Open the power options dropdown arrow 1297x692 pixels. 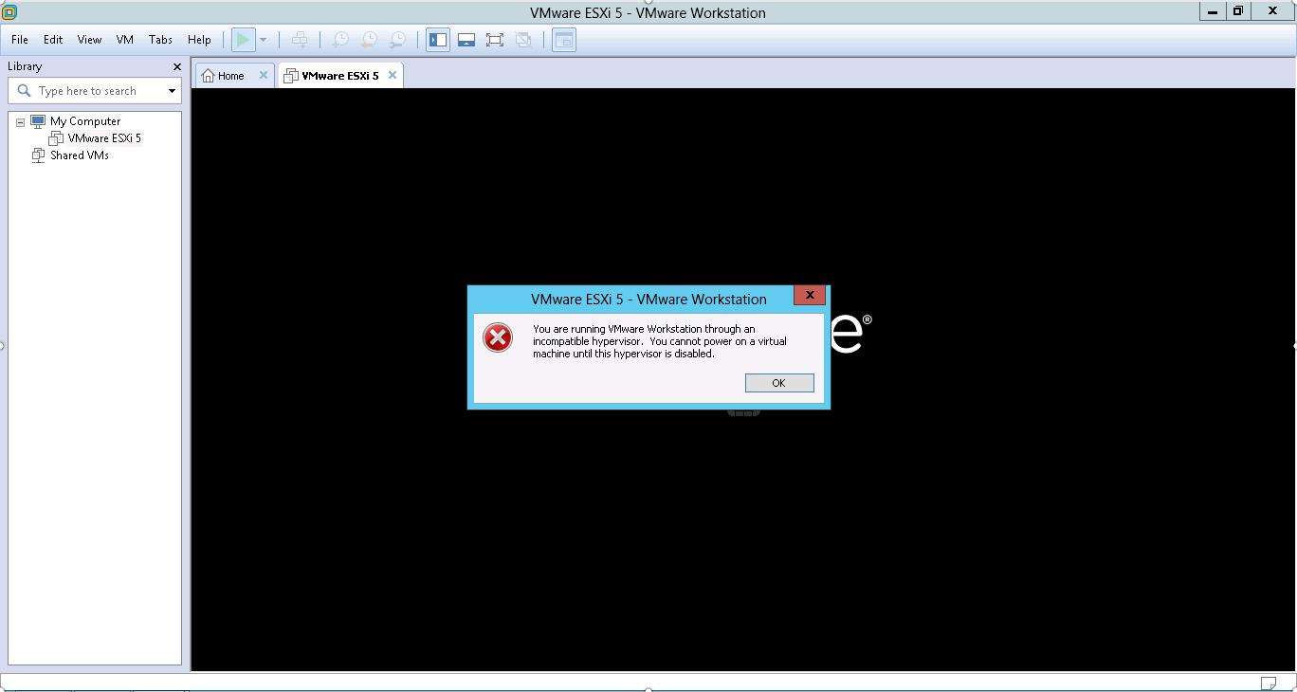tap(263, 40)
